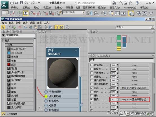Click the Map #18 (置换贴图.jpg) button
The width and height of the screenshot is (156, 117).
click(x=134, y=100)
